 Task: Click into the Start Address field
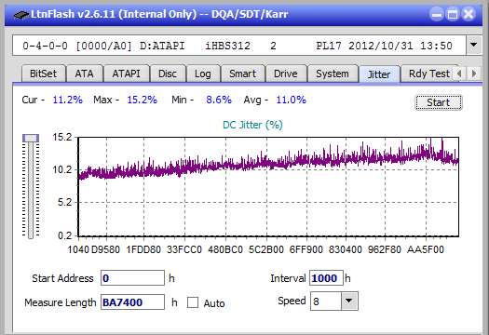(132, 278)
